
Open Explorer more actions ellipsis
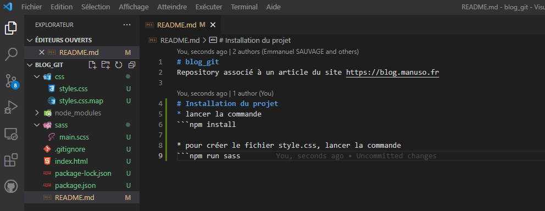click(127, 25)
